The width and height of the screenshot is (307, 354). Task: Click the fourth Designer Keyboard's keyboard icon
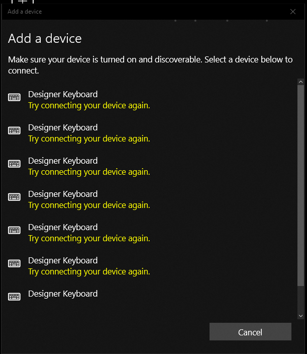point(14,197)
